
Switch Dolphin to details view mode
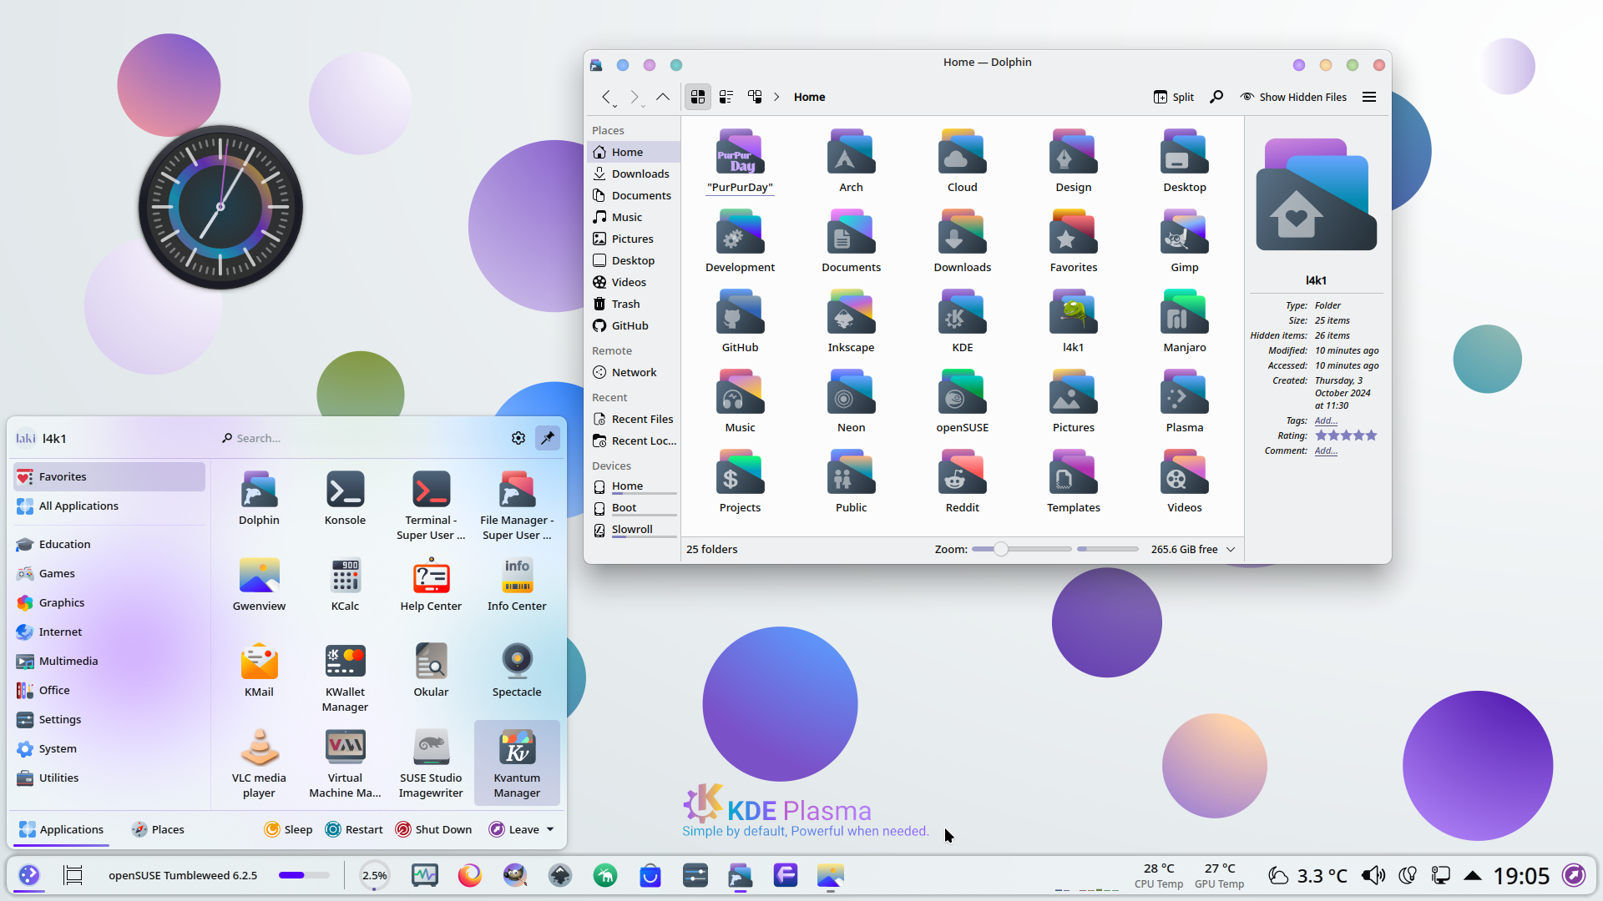click(x=755, y=97)
